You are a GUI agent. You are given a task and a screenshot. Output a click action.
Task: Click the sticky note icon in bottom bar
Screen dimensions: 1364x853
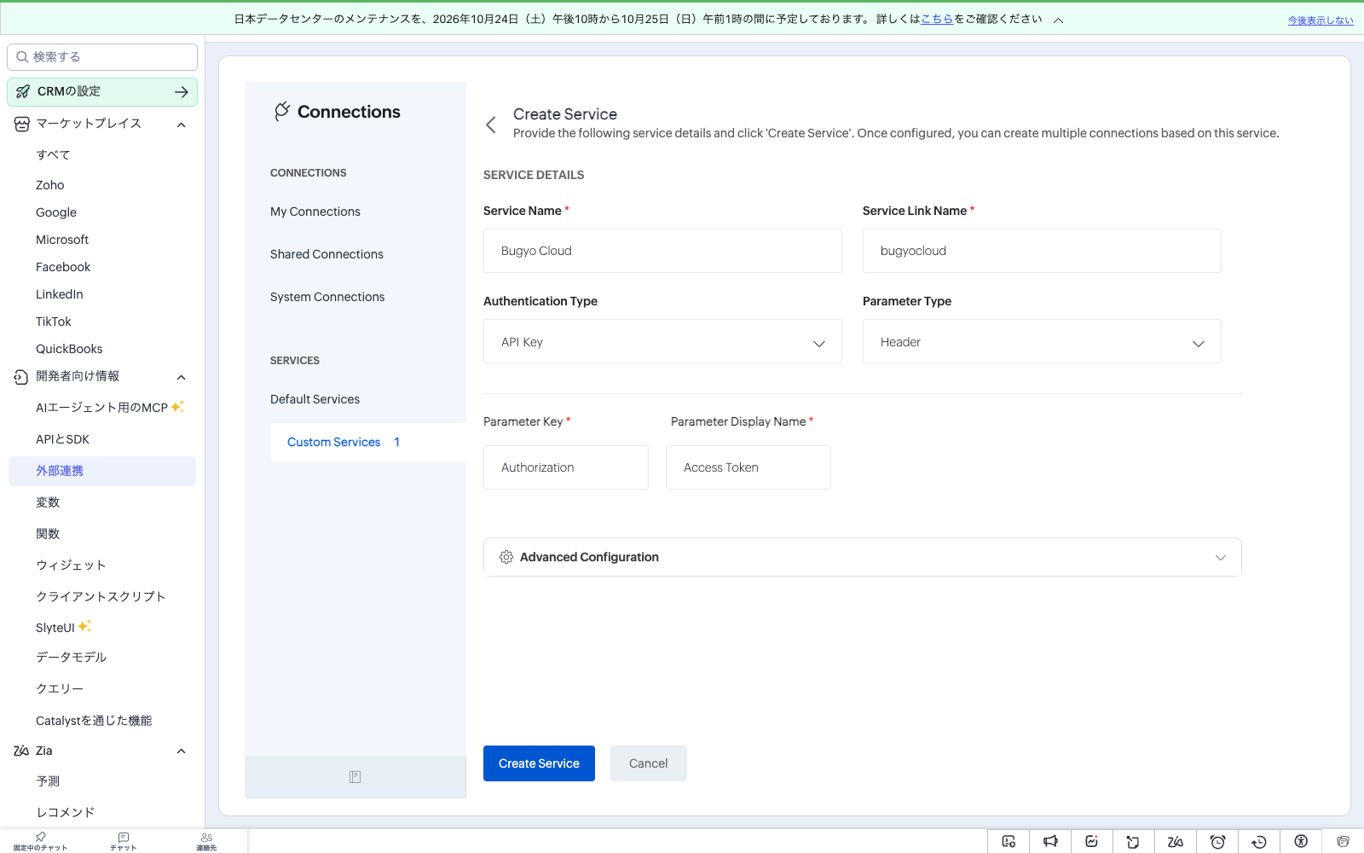tap(1133, 842)
